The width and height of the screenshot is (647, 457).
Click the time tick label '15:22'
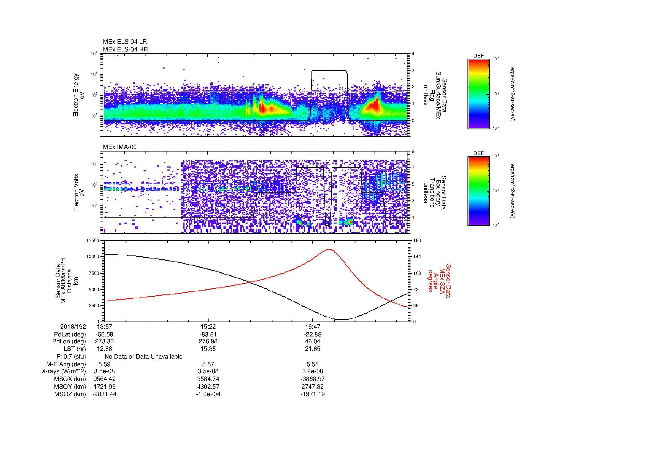pyautogui.click(x=208, y=327)
